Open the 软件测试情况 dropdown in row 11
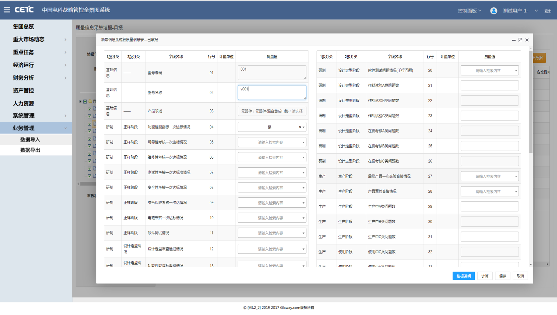Viewport: 557px width, 315px height. point(272,233)
